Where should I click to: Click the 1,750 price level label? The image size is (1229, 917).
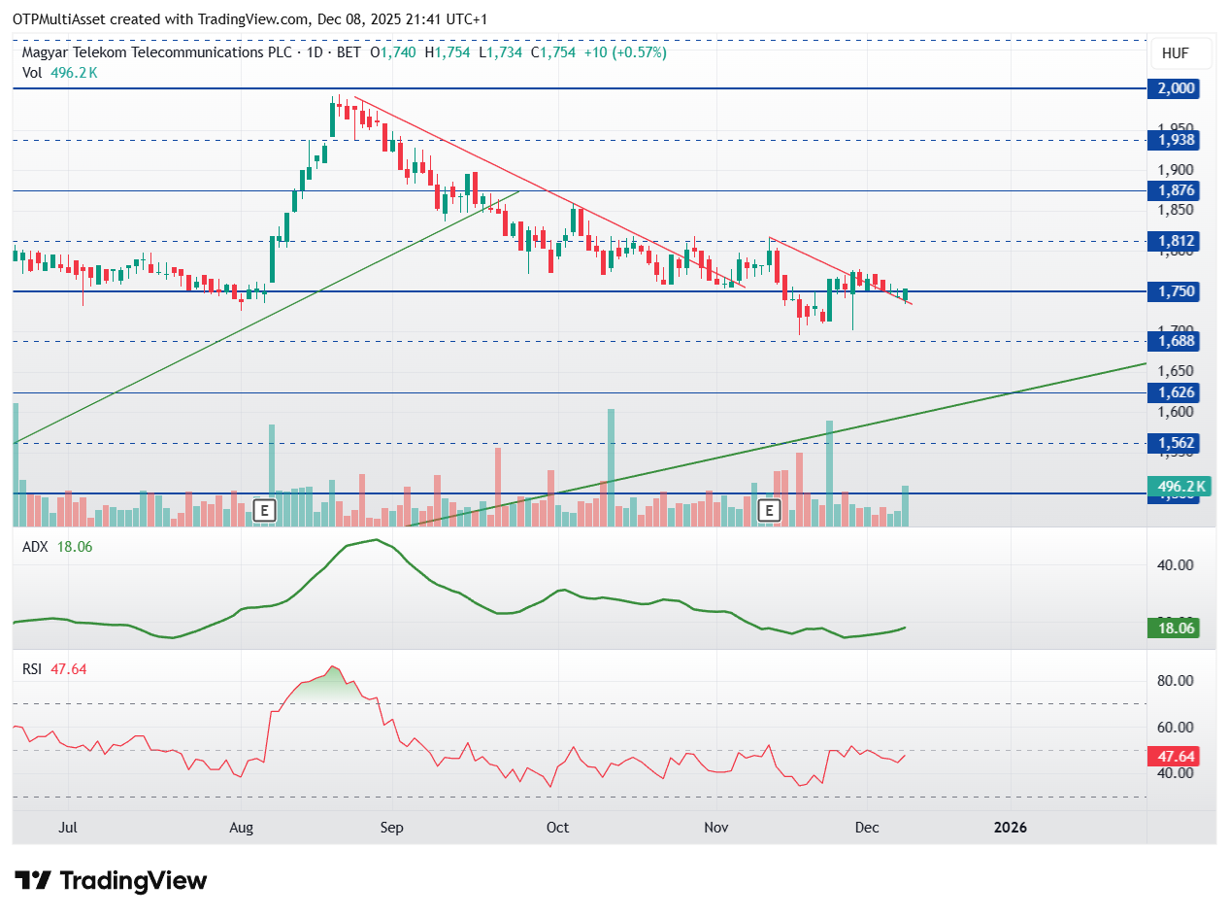(1173, 291)
